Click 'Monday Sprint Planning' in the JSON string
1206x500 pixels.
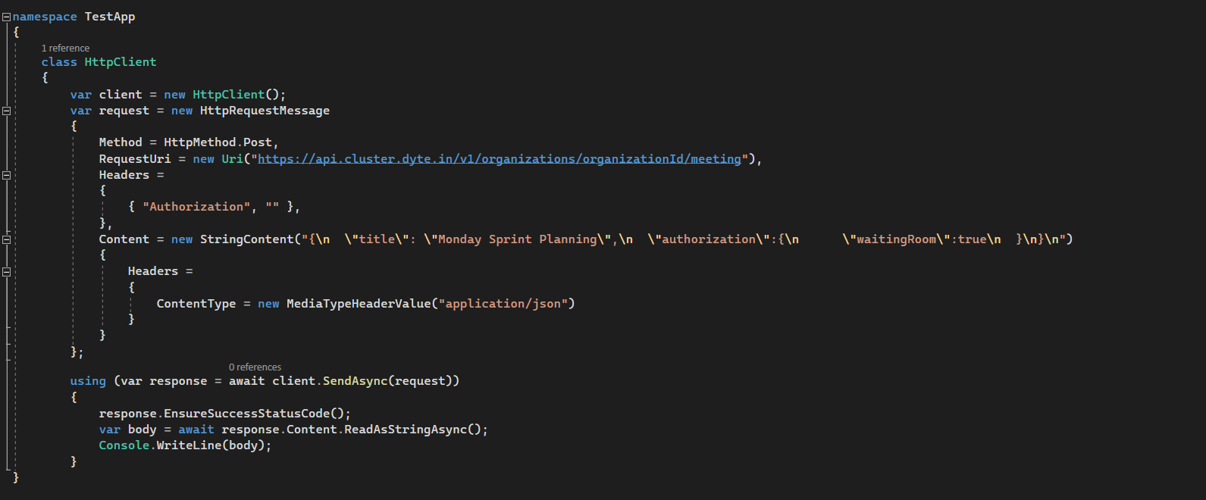pyautogui.click(x=517, y=239)
